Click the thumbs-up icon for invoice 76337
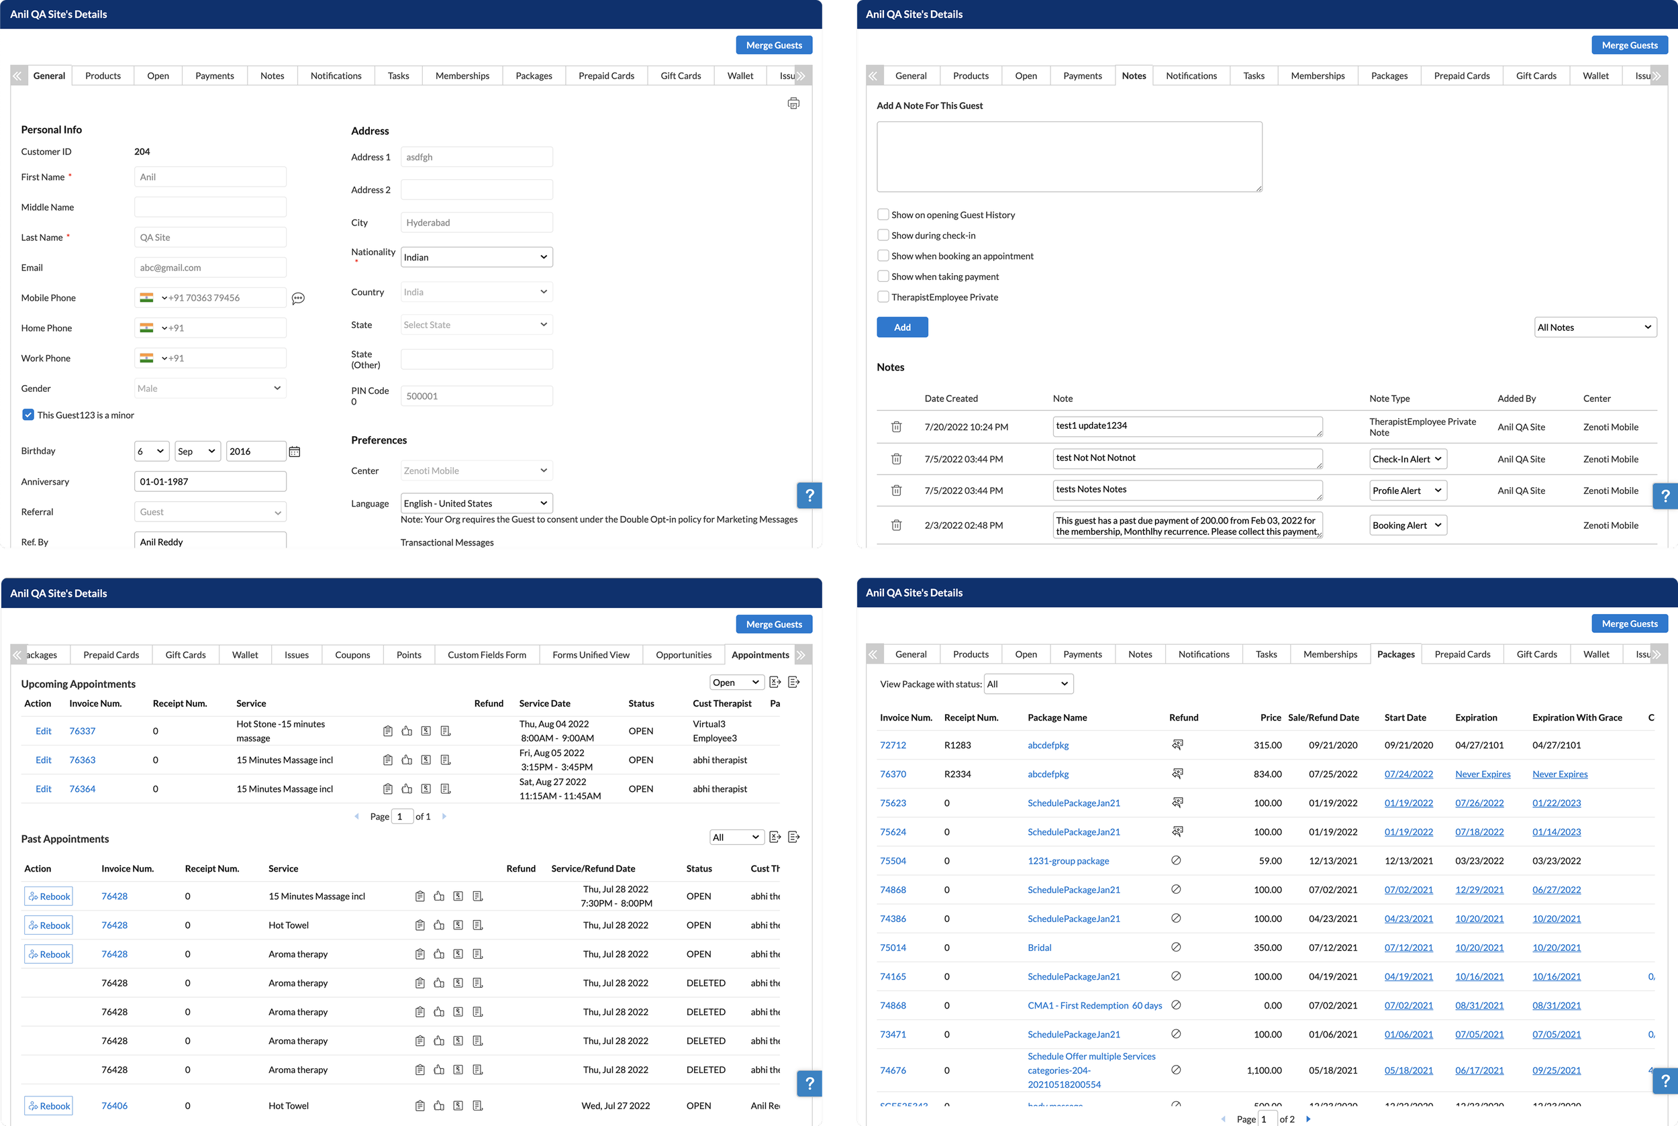The image size is (1678, 1126). coord(407,731)
